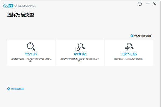Select the 完全扫描 magnifier icon
Viewport: 161px width, 107px height.
pos(31,46)
